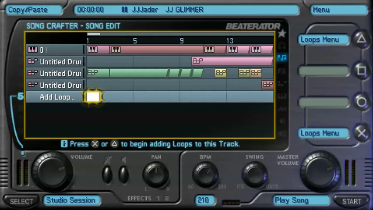Click the 00:00:00 timecode
This screenshot has width=373, height=210.
point(90,10)
